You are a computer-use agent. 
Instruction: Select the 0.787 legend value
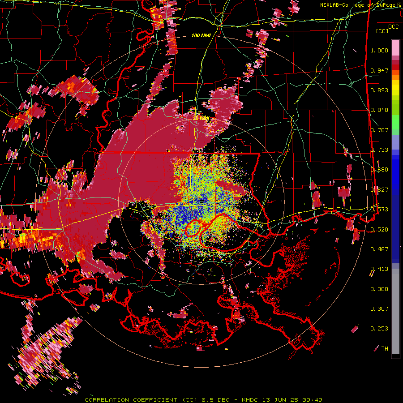tap(379, 130)
